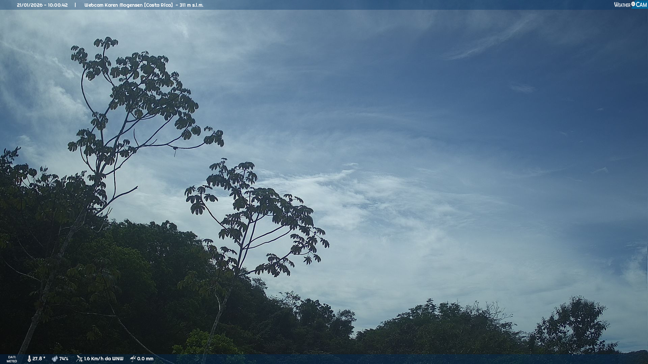
Task: Click the 311 m s.l.m. altitude text
Action: pos(191,5)
